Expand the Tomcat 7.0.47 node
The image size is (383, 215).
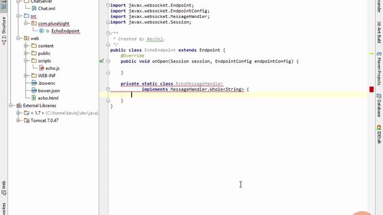coord(18,121)
